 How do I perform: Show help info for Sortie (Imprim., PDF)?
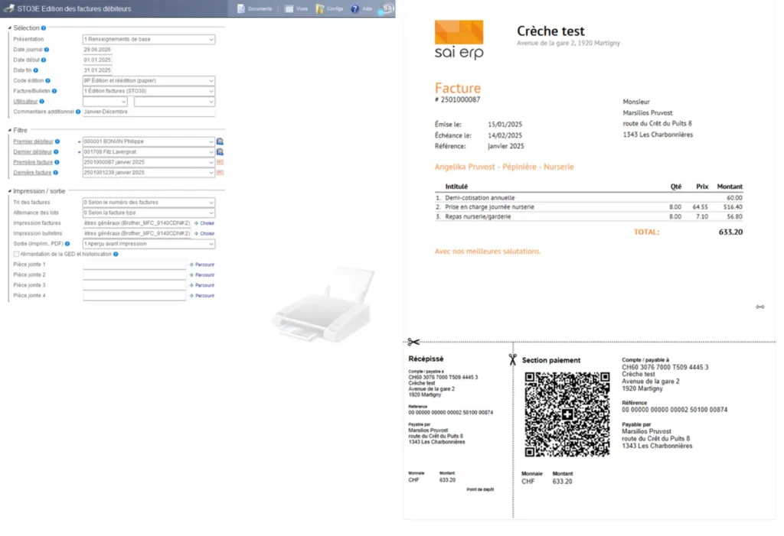67,244
